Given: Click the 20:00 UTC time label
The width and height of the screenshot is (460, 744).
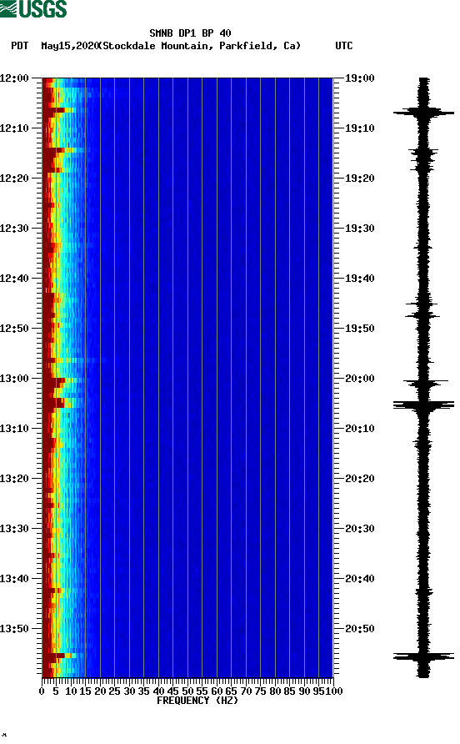Looking at the screenshot, I should pos(359,379).
